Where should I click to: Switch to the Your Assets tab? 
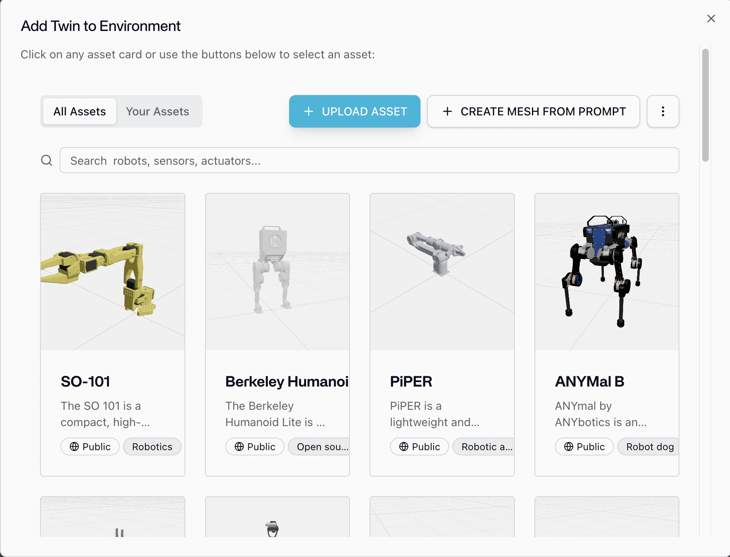[158, 111]
